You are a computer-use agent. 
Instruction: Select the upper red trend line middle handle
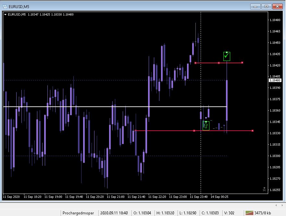(x=219, y=63)
